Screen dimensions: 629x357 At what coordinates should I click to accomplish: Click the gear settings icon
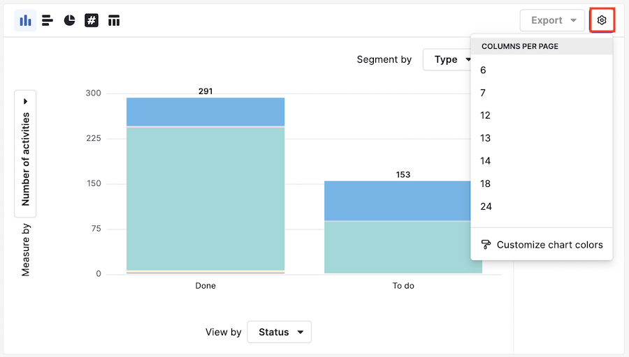click(602, 20)
